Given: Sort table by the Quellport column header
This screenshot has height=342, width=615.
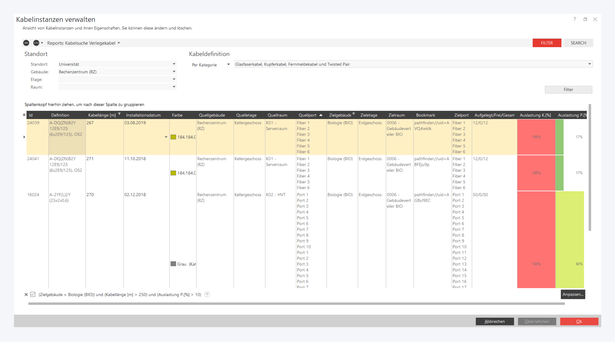Looking at the screenshot, I should point(307,115).
